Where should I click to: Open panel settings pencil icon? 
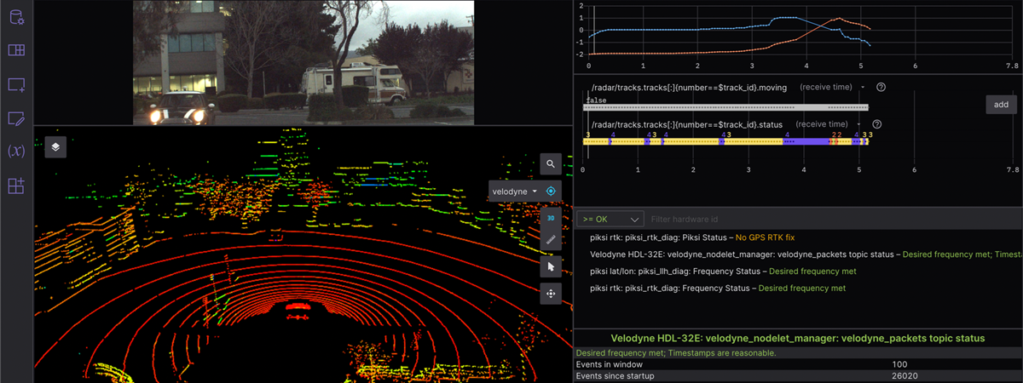point(16,118)
